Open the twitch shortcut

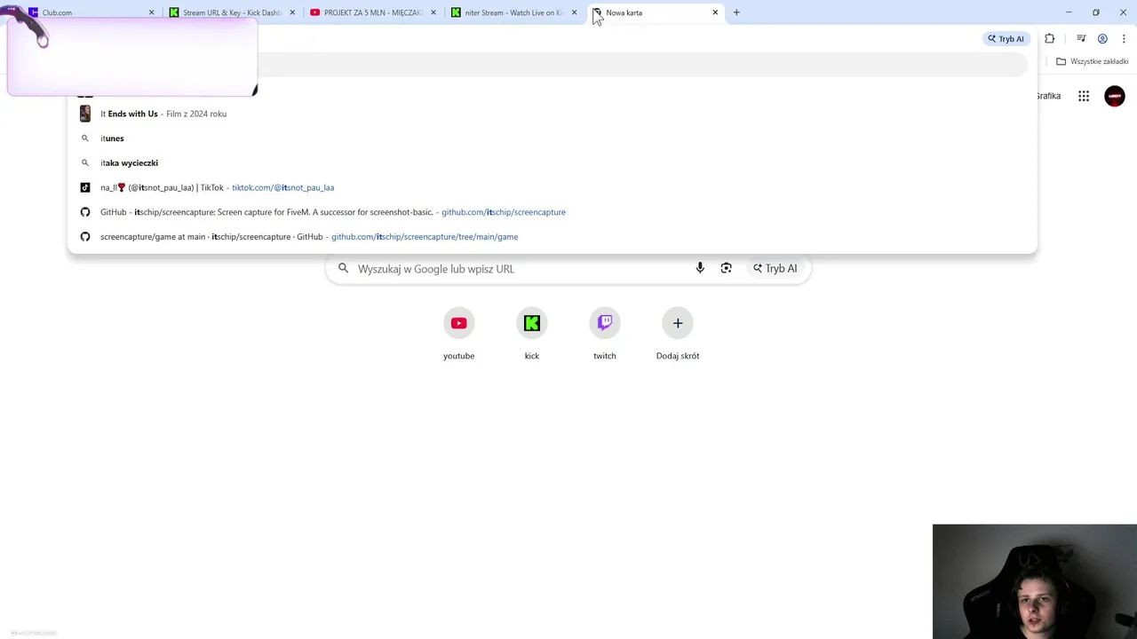pos(605,334)
